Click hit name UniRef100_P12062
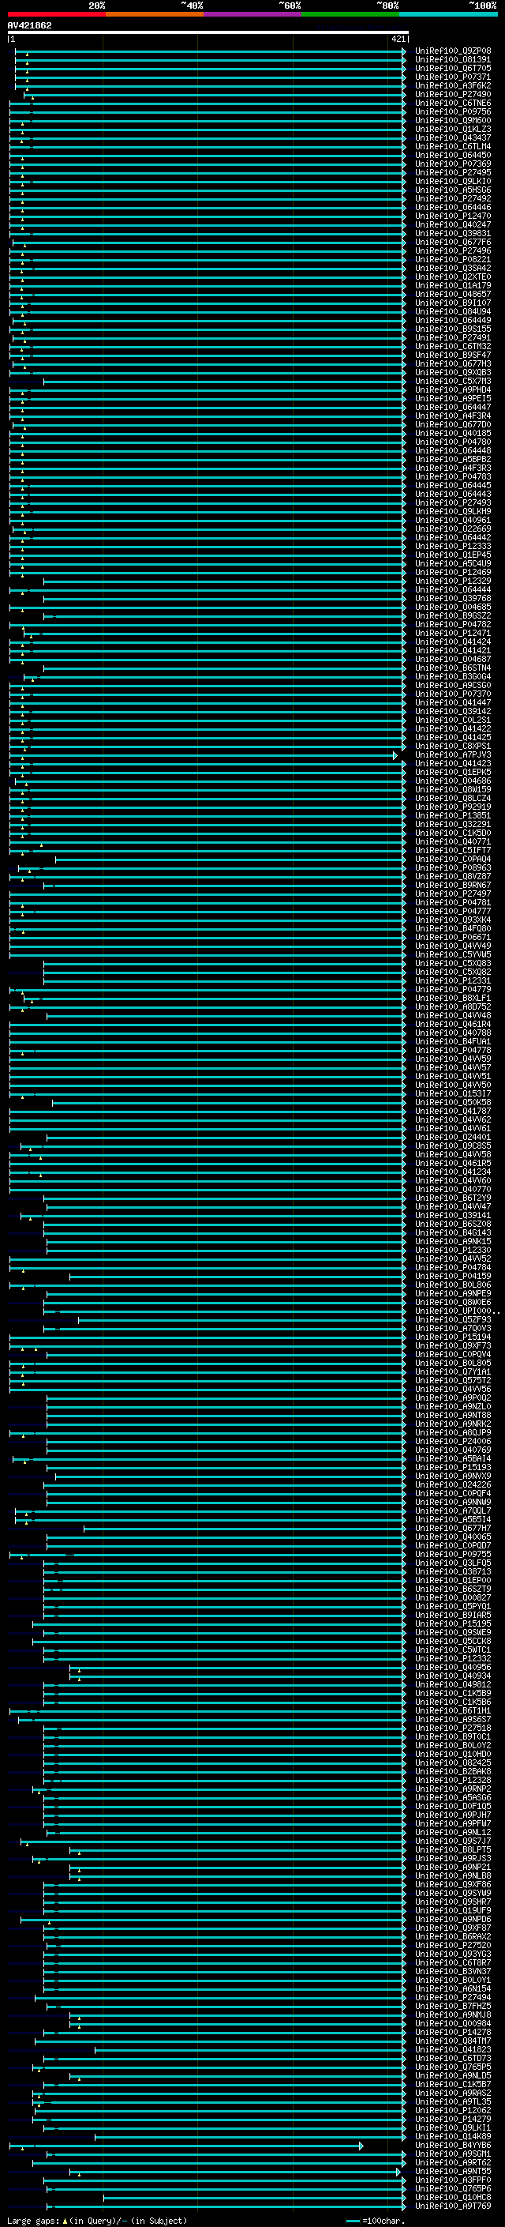The image size is (505, 2227). click(x=452, y=2109)
